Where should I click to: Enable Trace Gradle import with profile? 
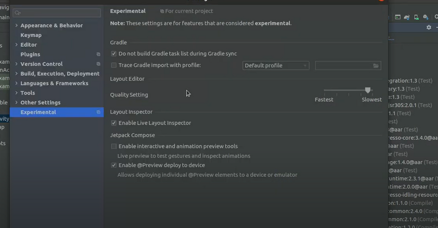(x=114, y=65)
